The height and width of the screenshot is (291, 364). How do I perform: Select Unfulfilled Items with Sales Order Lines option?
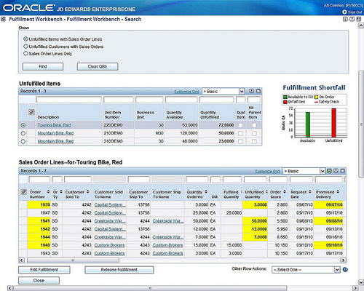tap(25, 39)
